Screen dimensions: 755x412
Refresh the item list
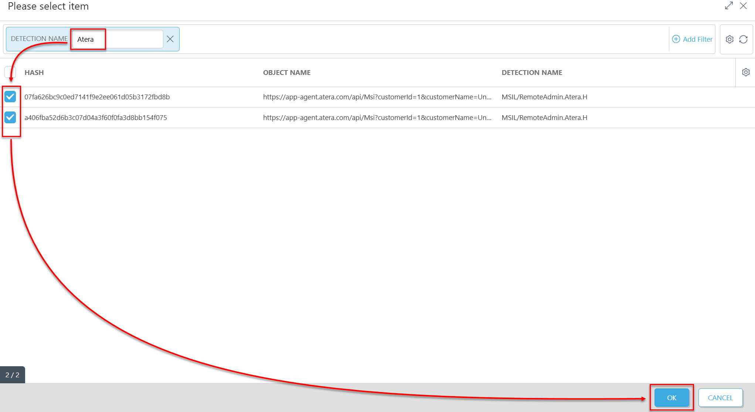pos(743,39)
